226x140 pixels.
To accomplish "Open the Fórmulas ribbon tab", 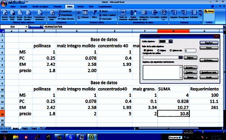I will click(x=58, y=6).
